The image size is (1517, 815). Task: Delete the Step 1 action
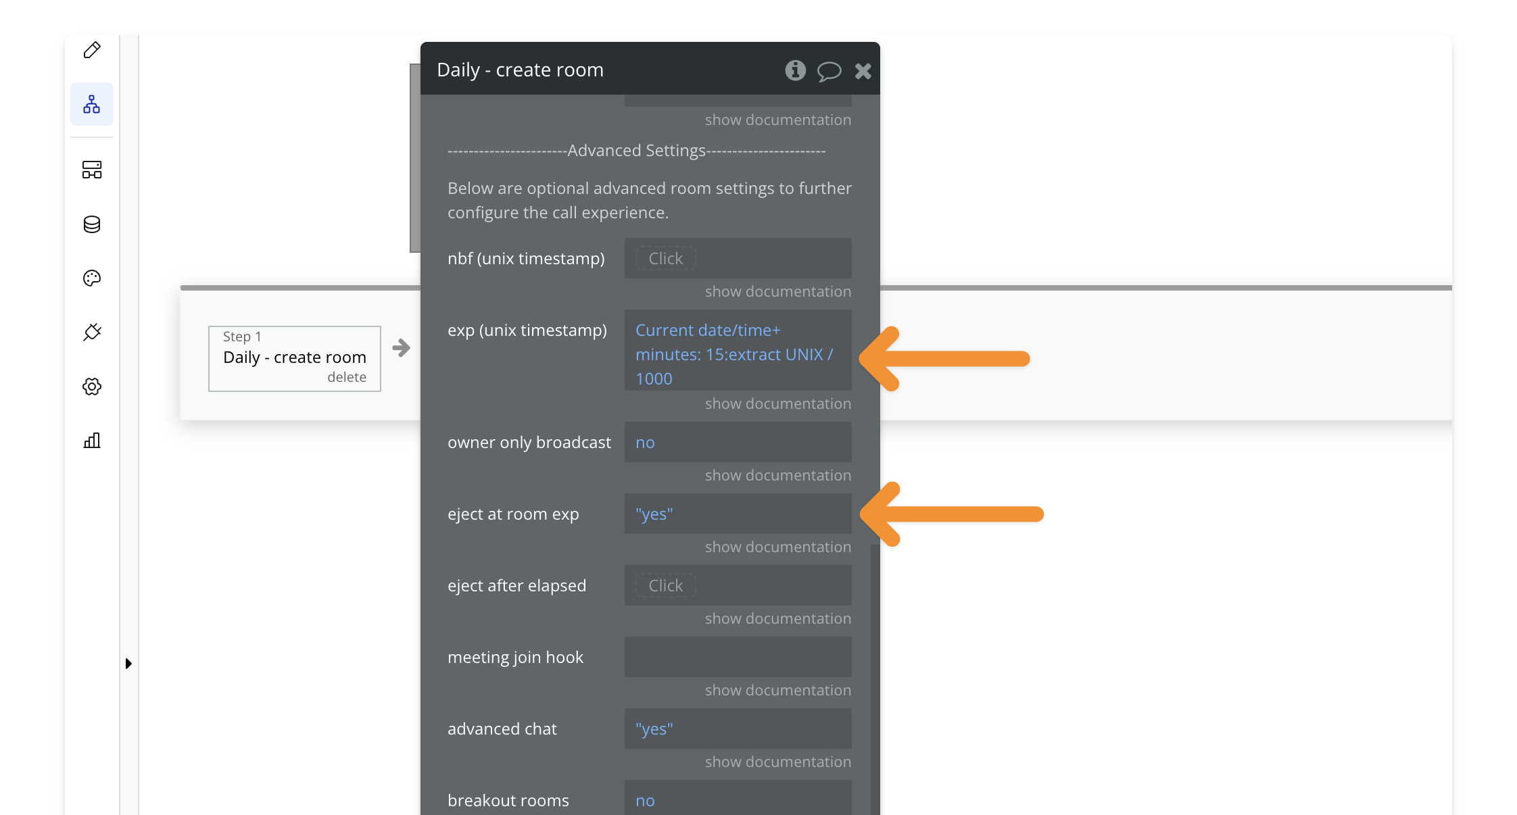[x=347, y=377]
